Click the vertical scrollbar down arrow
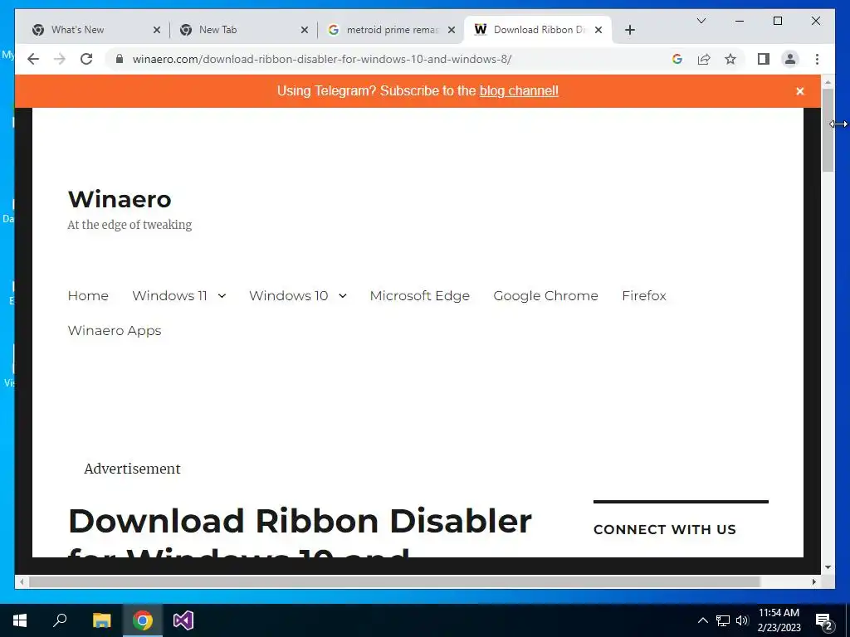This screenshot has height=637, width=850. 828,567
